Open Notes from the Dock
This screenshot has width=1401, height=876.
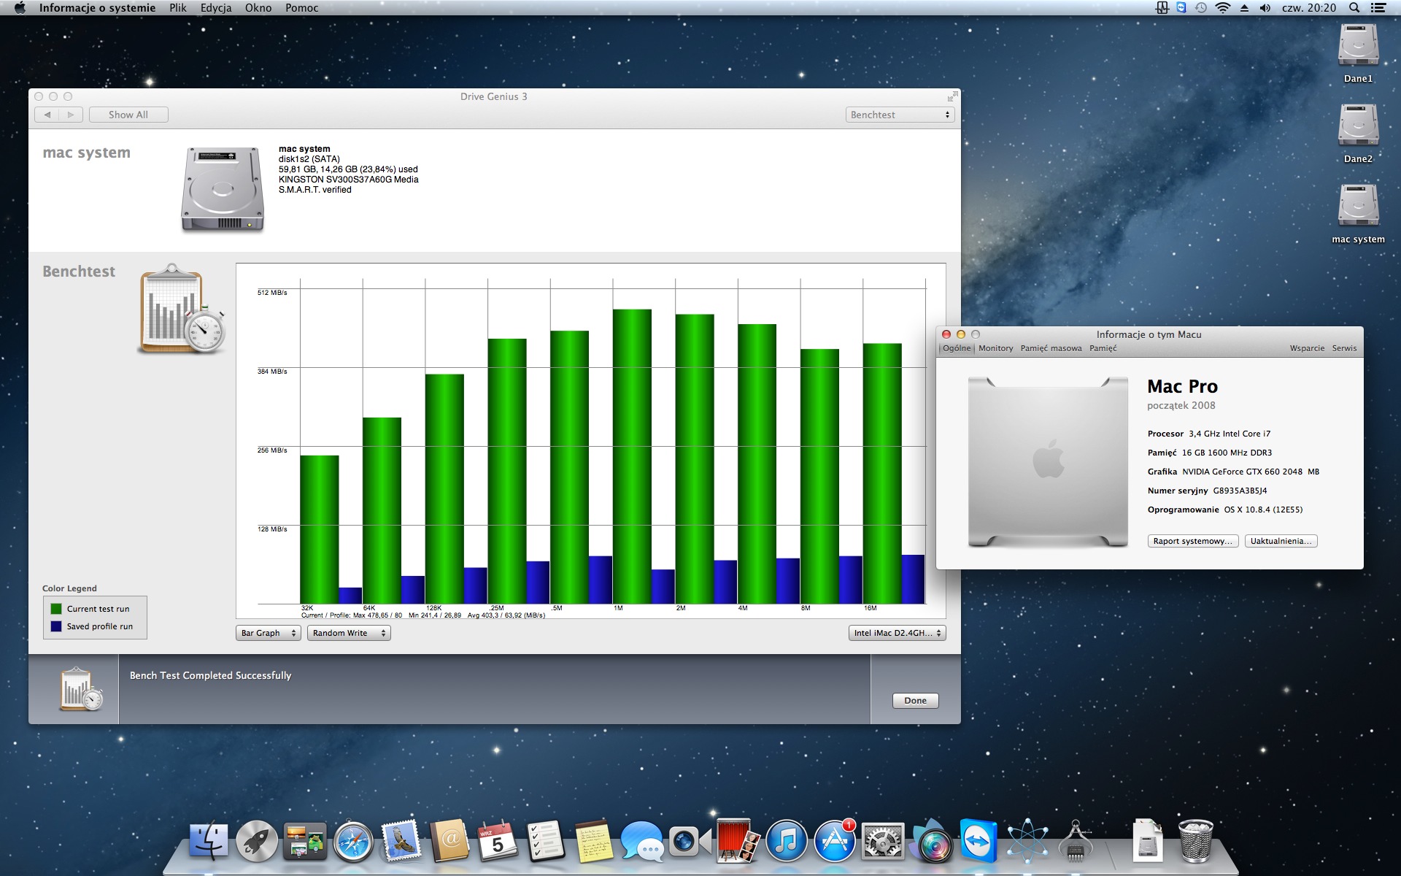pos(594,842)
